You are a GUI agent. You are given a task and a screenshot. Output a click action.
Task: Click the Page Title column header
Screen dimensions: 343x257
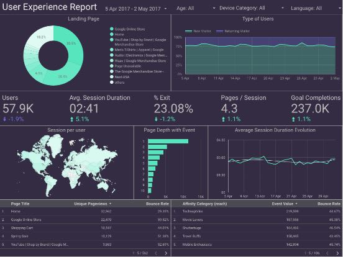point(20,204)
